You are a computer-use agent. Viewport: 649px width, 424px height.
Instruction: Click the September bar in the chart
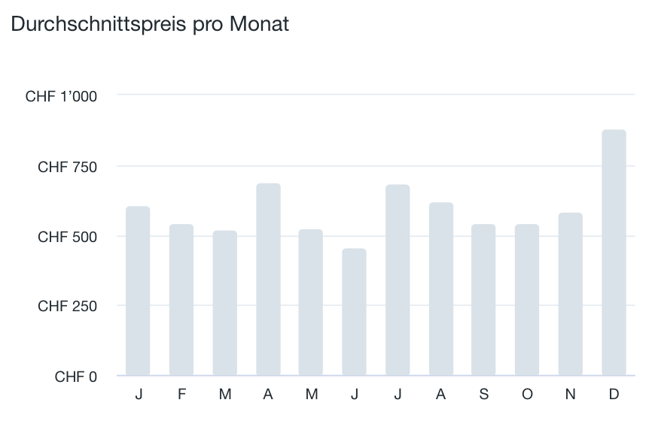click(484, 300)
